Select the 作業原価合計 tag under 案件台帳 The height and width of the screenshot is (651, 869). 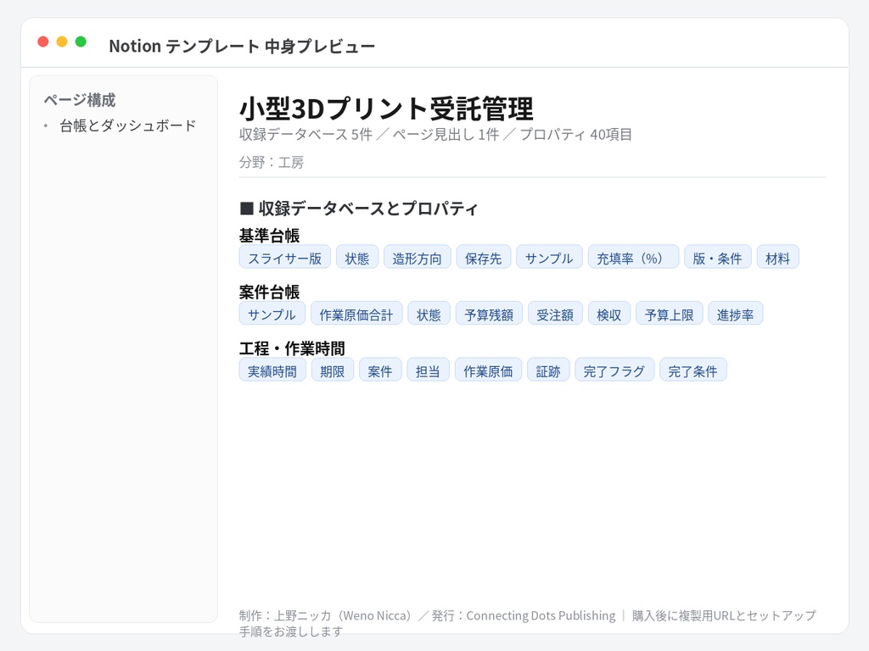click(356, 314)
